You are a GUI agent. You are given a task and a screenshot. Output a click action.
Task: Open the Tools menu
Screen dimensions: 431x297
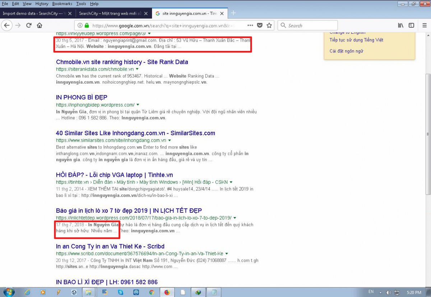click(81, 4)
